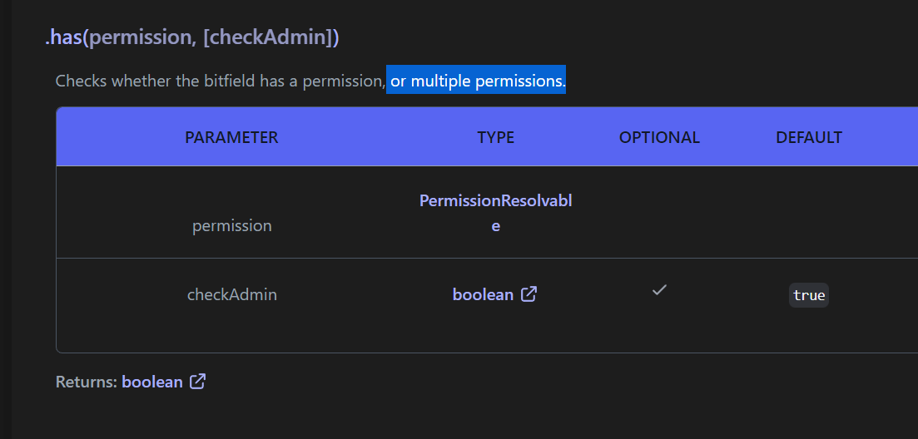Click the .has(permission, [checkAdmin]) method heading
This screenshot has height=439, width=918.
192,37
